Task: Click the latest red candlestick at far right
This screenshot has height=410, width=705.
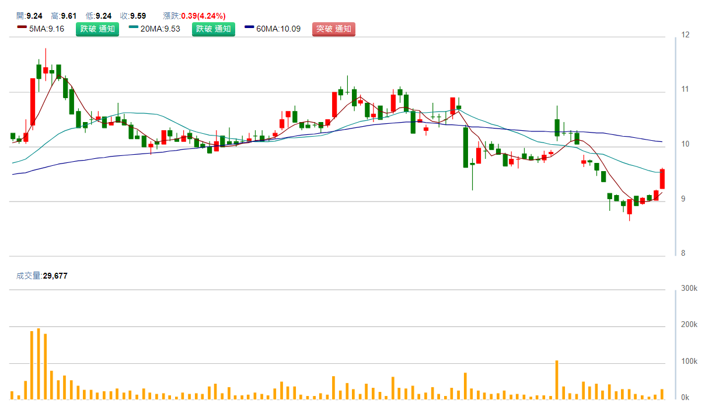Action: click(x=662, y=179)
